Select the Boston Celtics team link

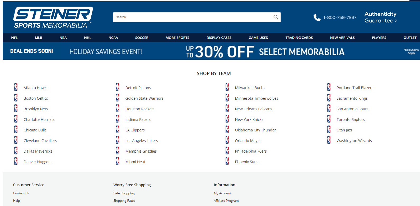[x=36, y=98]
